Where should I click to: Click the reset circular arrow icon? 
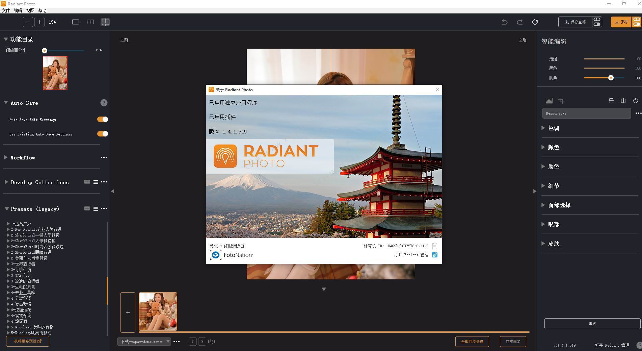535,22
